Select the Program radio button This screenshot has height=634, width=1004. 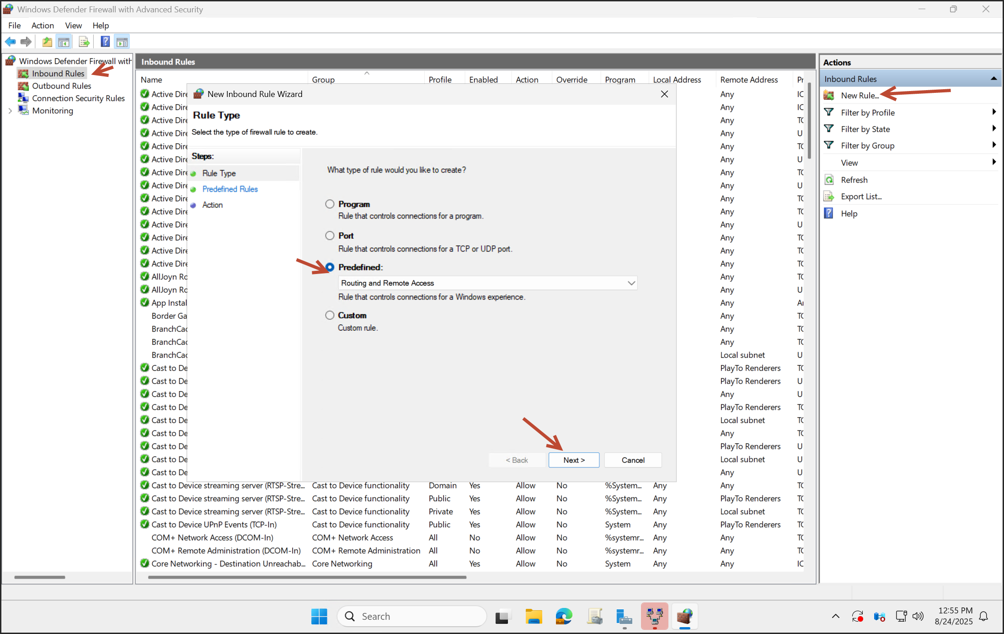pos(330,204)
